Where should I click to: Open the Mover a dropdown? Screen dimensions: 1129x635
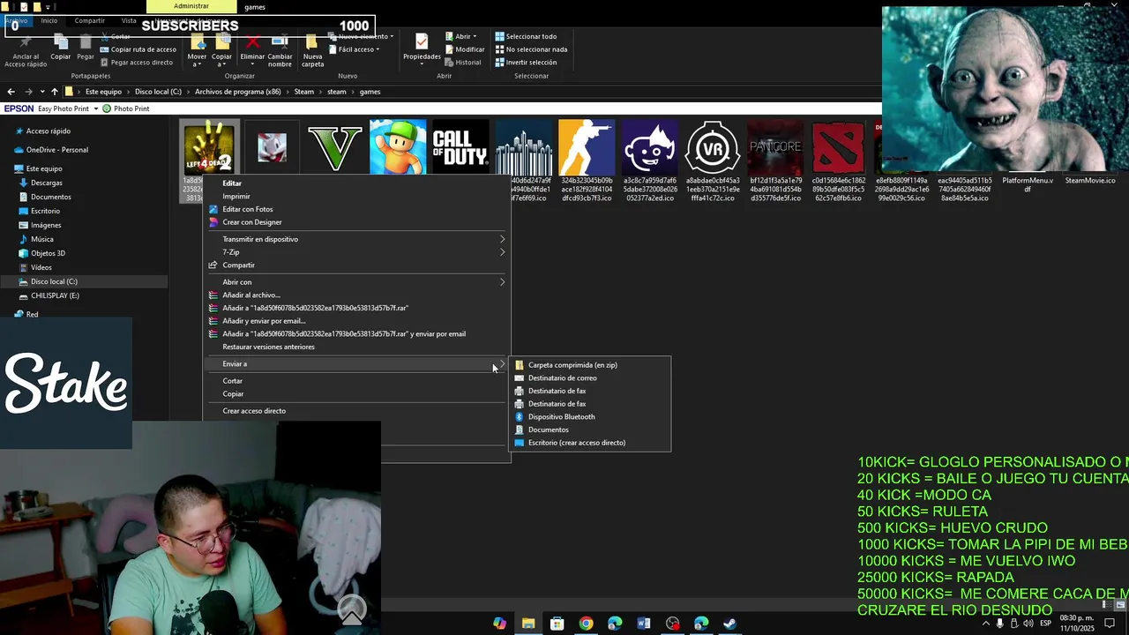click(x=197, y=60)
